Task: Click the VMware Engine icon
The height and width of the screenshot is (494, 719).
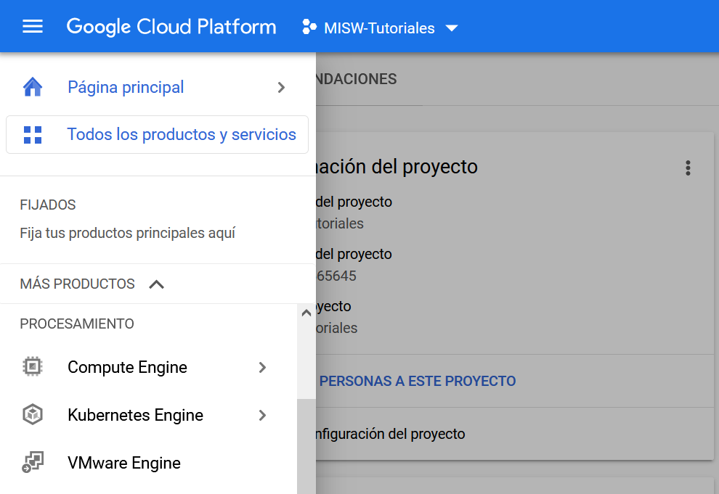Action: pyautogui.click(x=33, y=462)
